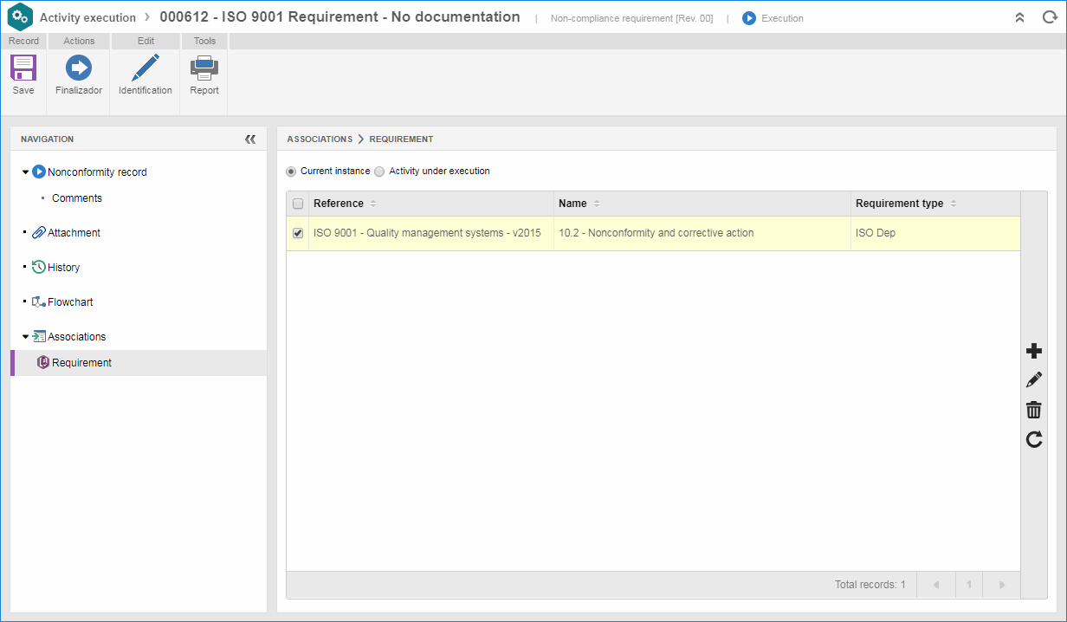Add a new requirement with plus icon

pos(1034,351)
